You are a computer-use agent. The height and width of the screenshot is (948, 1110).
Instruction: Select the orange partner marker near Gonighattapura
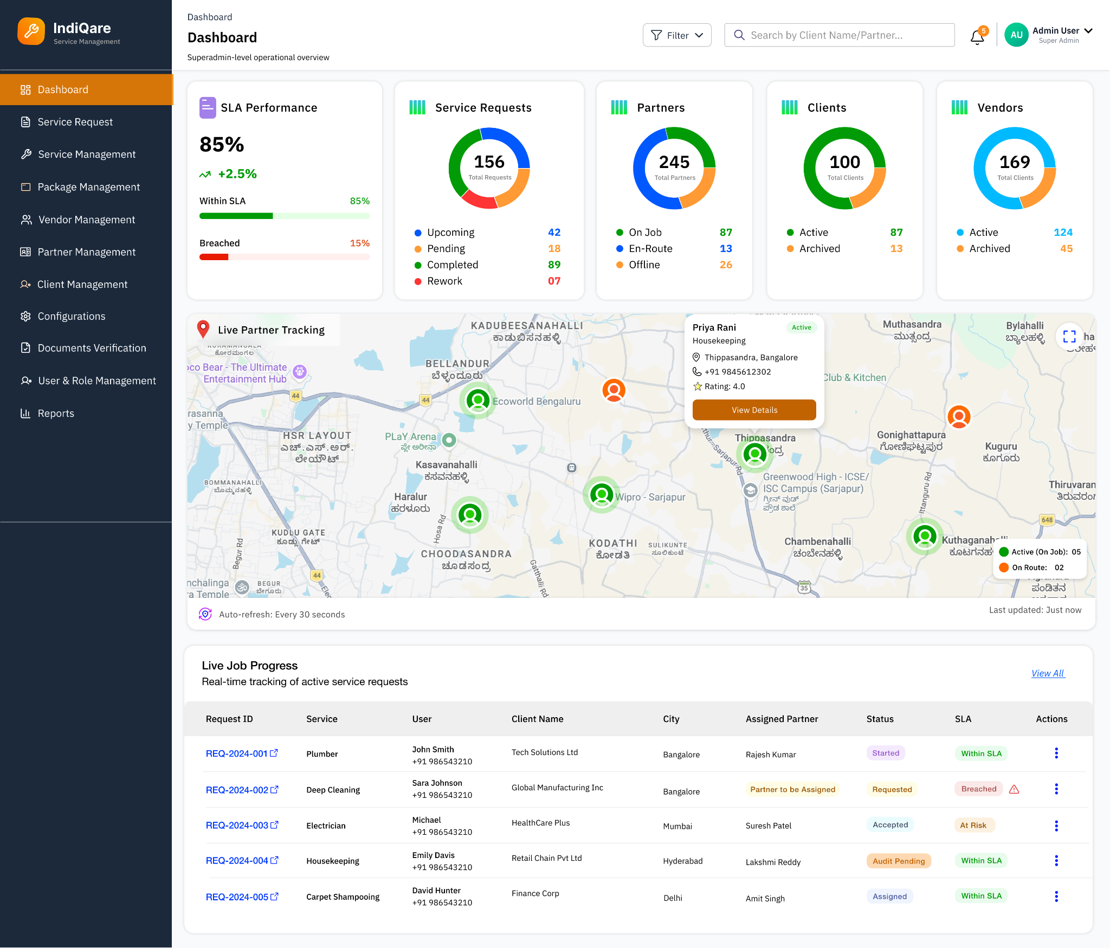pyautogui.click(x=959, y=417)
